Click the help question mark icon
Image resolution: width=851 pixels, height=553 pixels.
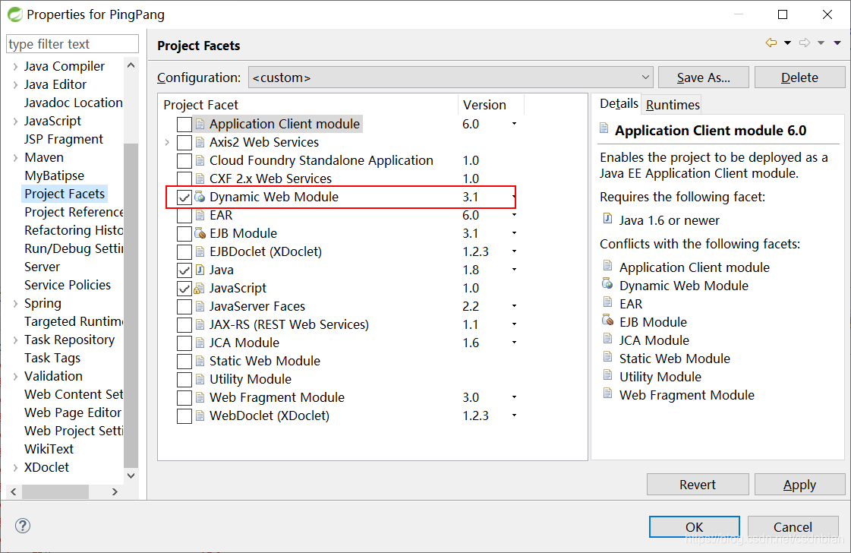click(23, 526)
